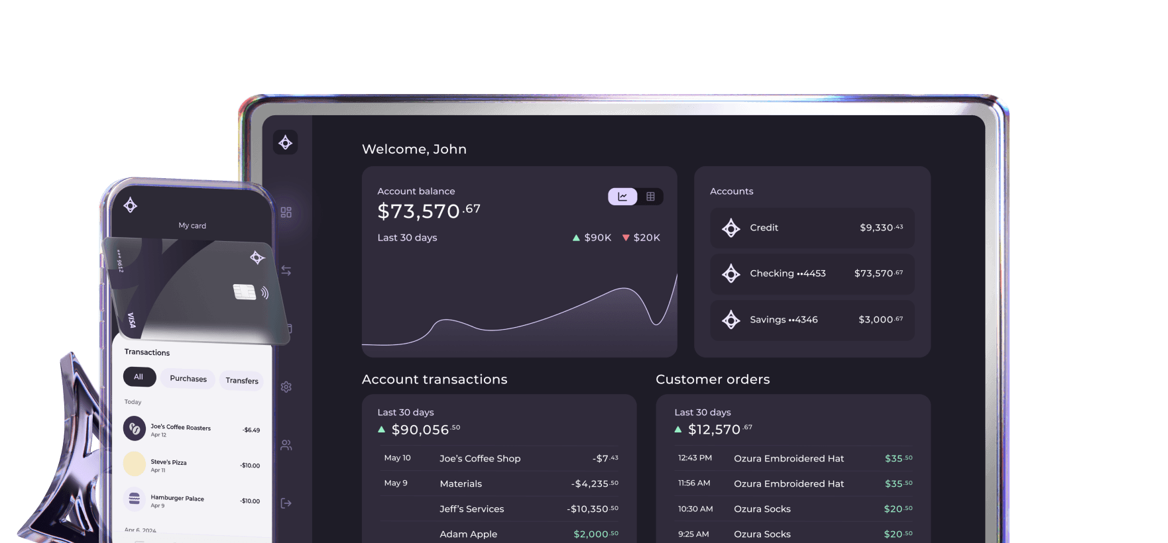Select the Transfers tab on the phone
Viewport: 1168px width, 543px height.
pyautogui.click(x=242, y=381)
